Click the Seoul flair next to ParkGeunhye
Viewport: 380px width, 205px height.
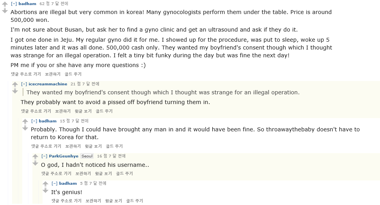(x=87, y=156)
